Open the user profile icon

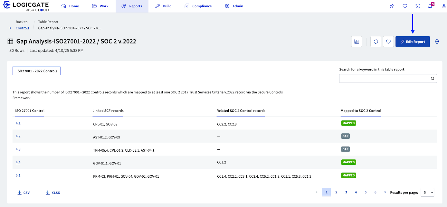pyautogui.click(x=444, y=6)
